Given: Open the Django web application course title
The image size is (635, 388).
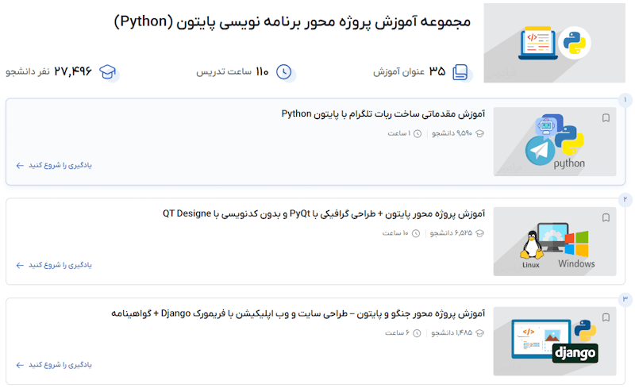Looking at the screenshot, I should [298, 313].
